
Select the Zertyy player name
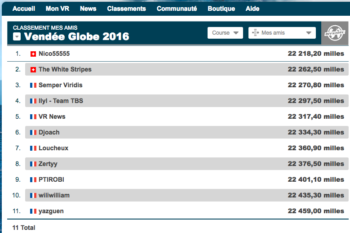pyautogui.click(x=48, y=164)
